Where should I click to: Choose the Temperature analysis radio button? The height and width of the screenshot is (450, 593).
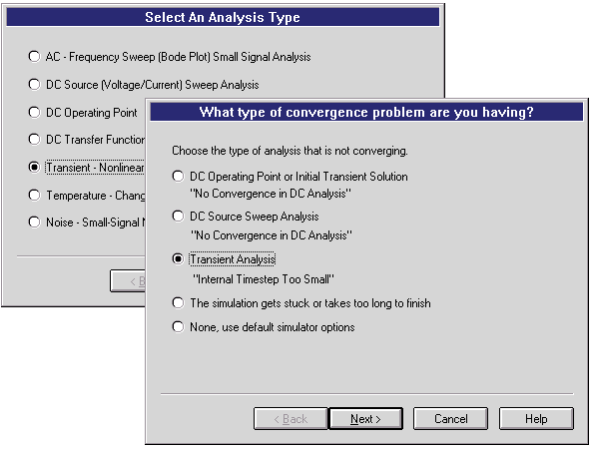34,195
